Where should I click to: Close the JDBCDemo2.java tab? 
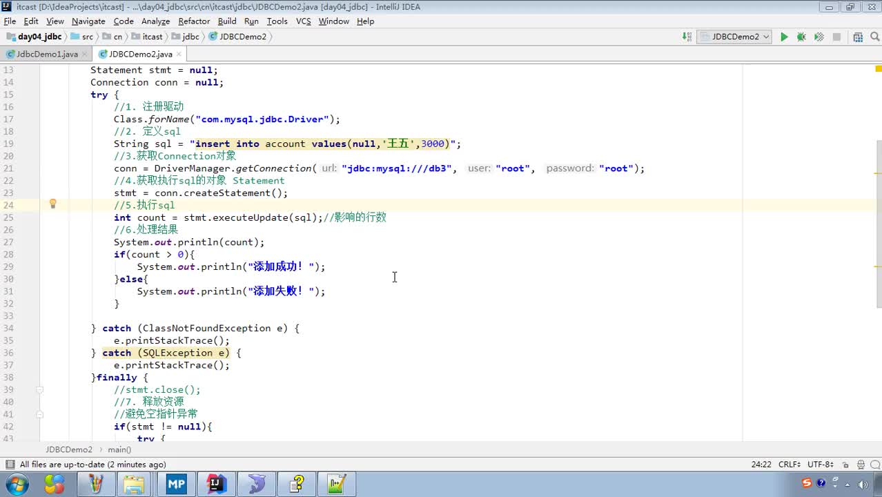[x=179, y=54]
